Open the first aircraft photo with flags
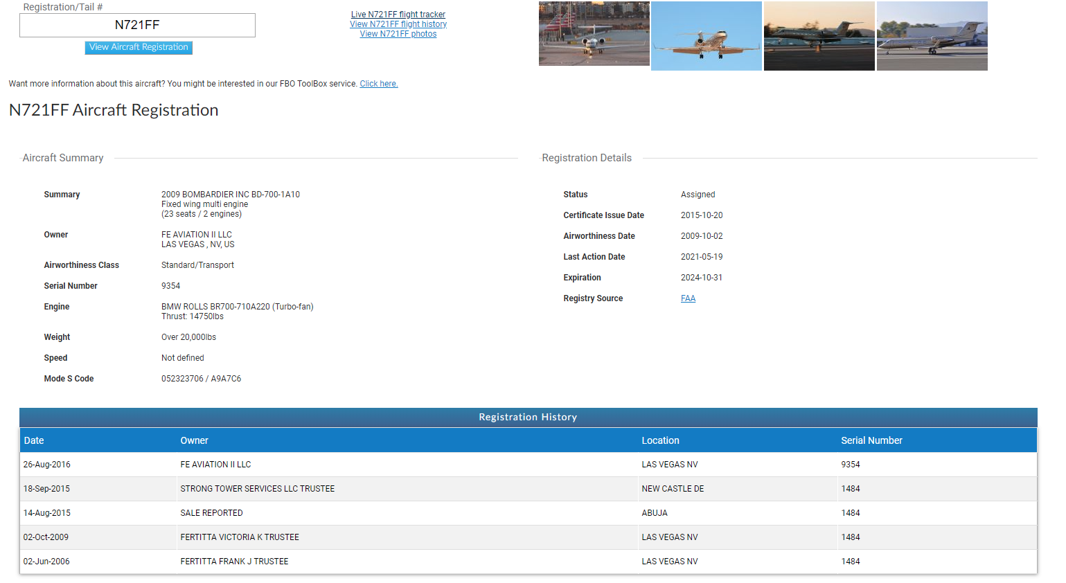Screen dimensions: 1066x583 tap(594, 34)
